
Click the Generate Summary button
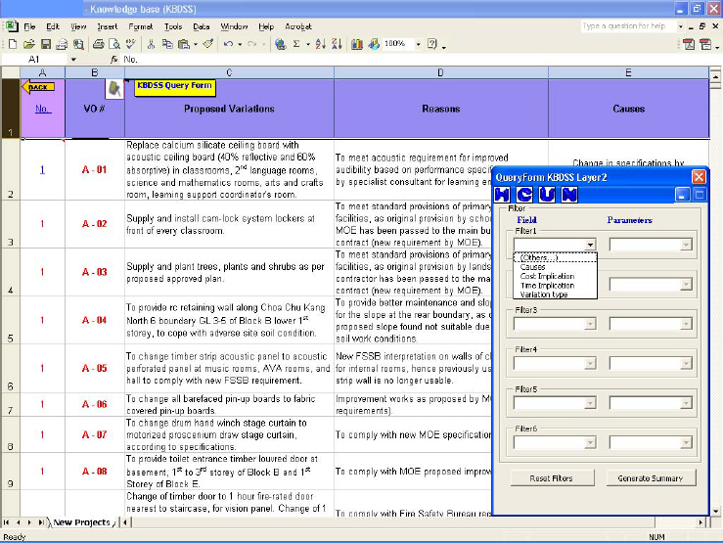point(651,478)
